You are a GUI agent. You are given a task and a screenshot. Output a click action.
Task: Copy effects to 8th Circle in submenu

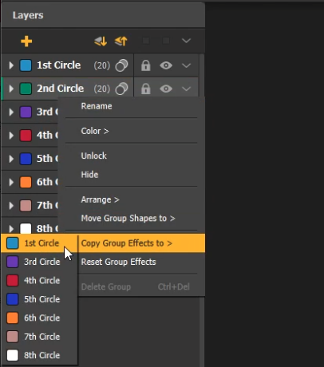[39, 355]
